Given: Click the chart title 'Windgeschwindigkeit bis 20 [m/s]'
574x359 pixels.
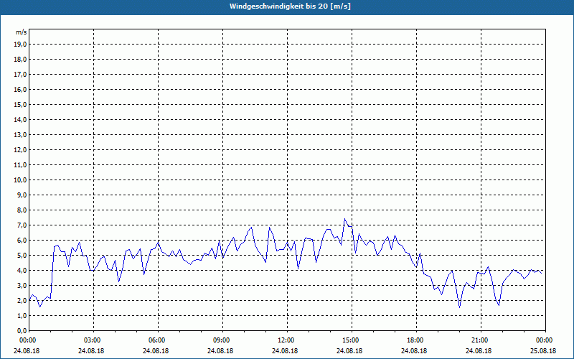Looking at the screenshot, I should (x=290, y=6).
